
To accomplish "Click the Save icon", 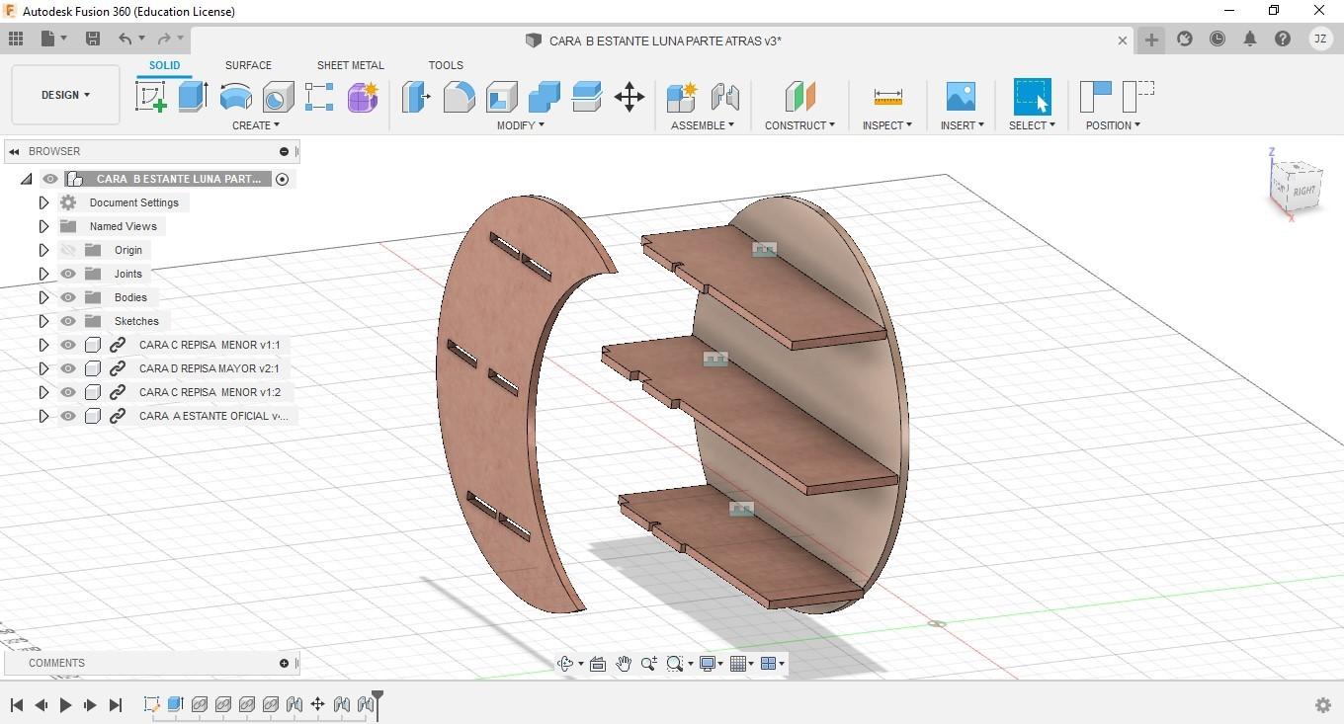I will [93, 39].
